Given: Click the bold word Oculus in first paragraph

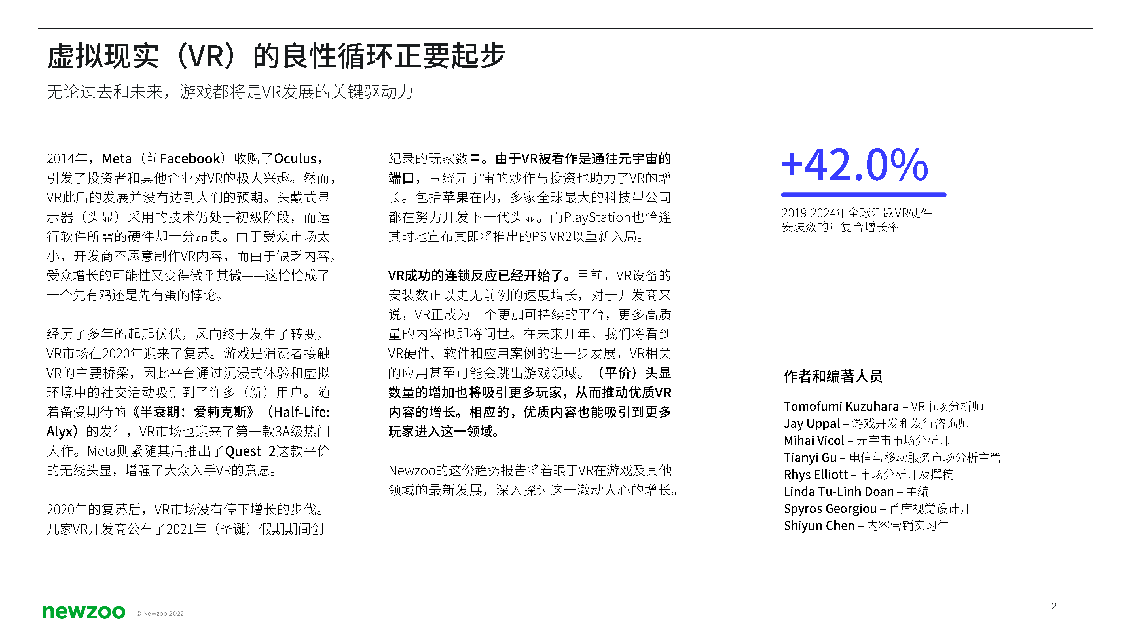Looking at the screenshot, I should pyautogui.click(x=295, y=159).
